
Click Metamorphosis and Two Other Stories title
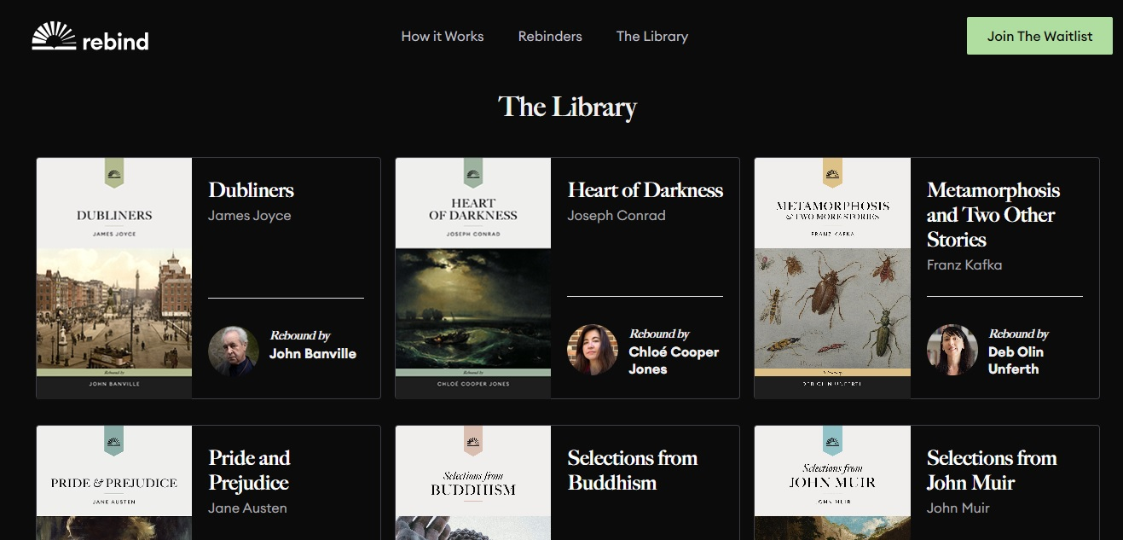click(993, 215)
